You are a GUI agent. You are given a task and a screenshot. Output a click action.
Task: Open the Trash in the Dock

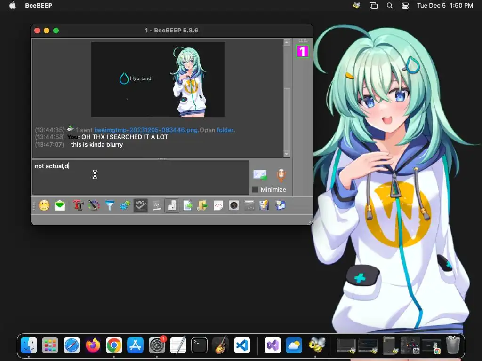pyautogui.click(x=453, y=345)
